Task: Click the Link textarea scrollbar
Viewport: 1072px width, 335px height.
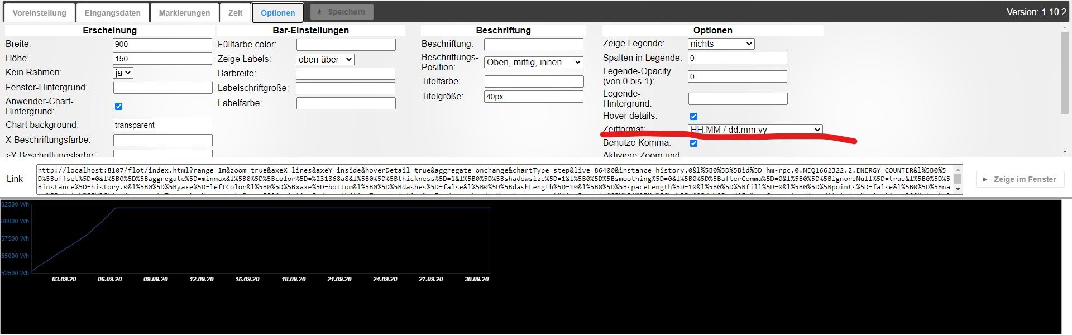Action: point(958,179)
